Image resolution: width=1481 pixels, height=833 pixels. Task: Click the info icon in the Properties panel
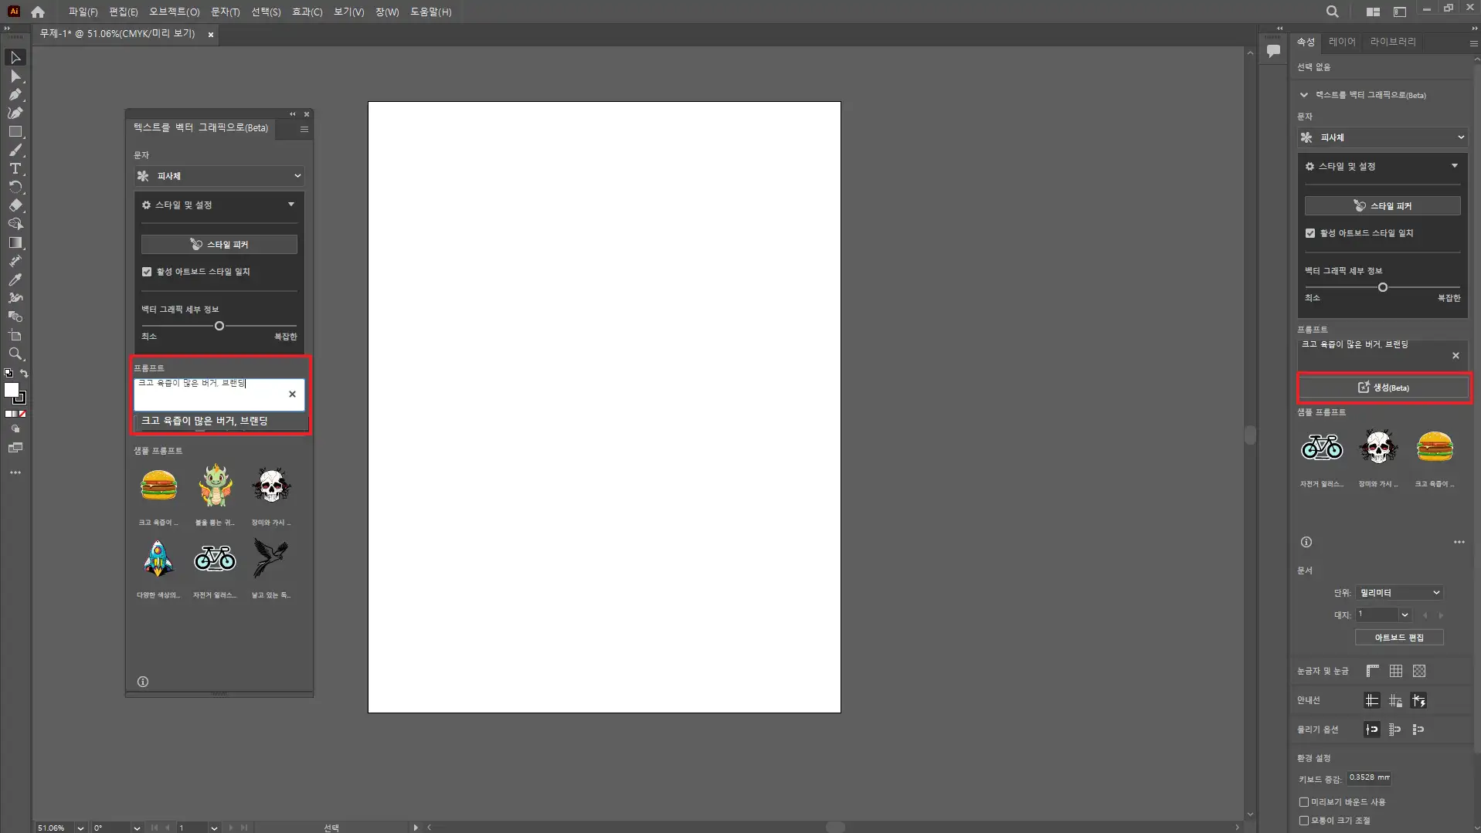tap(1306, 542)
